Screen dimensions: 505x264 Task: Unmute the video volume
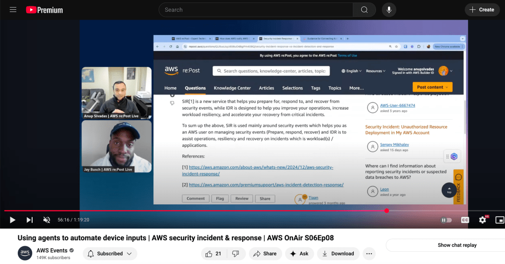[46, 220]
